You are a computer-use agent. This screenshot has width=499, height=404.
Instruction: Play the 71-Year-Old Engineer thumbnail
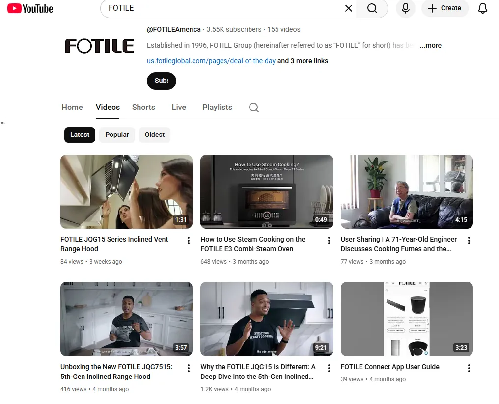[407, 191]
